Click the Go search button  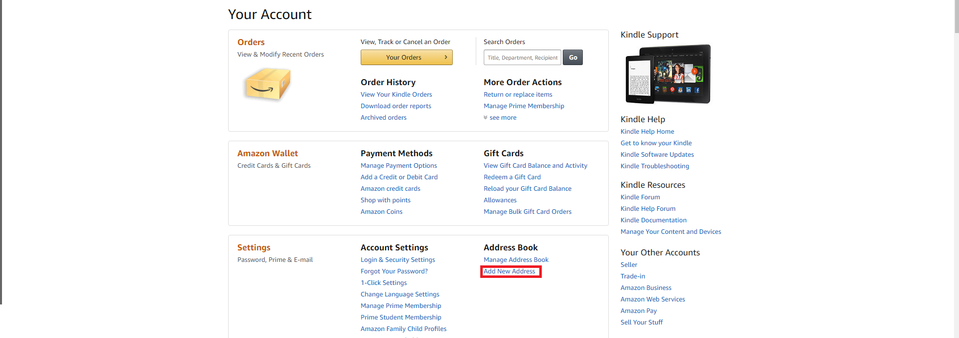click(x=573, y=58)
